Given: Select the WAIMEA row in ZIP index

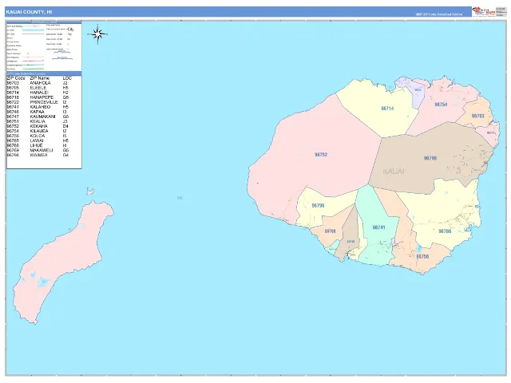Looking at the screenshot, I should point(39,155).
